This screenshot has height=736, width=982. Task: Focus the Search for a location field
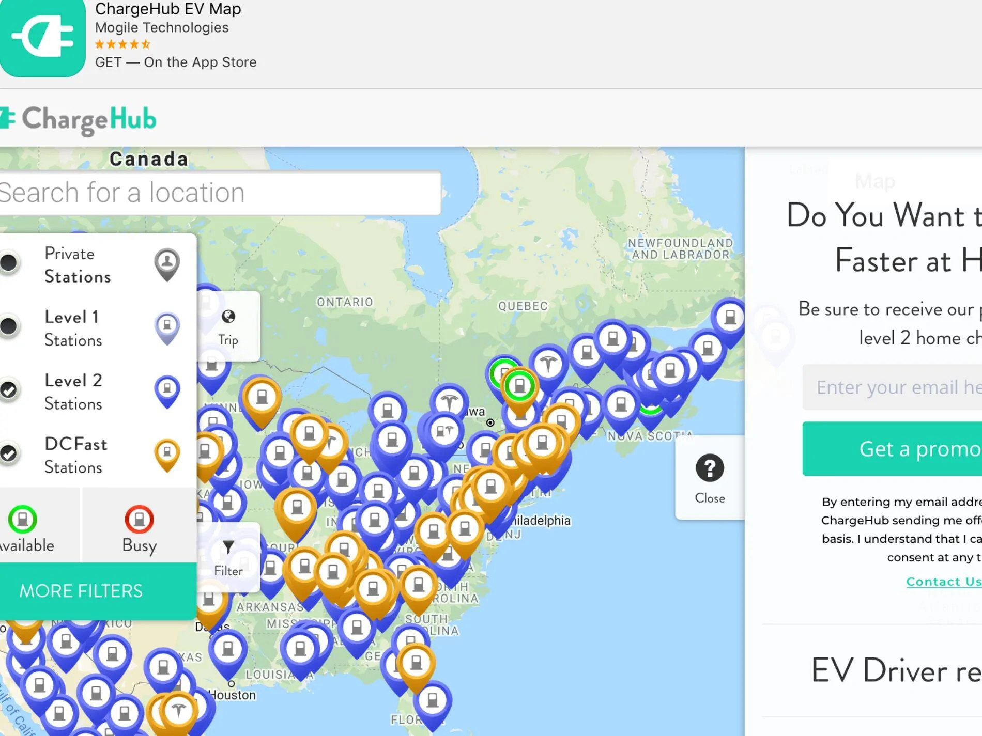tap(220, 193)
